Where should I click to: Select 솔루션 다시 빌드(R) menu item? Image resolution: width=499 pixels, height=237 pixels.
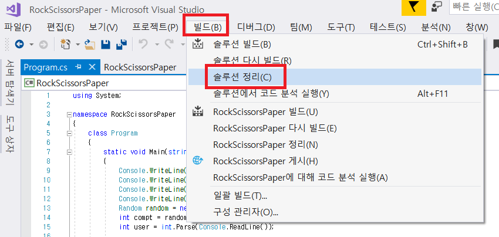coord(335,60)
